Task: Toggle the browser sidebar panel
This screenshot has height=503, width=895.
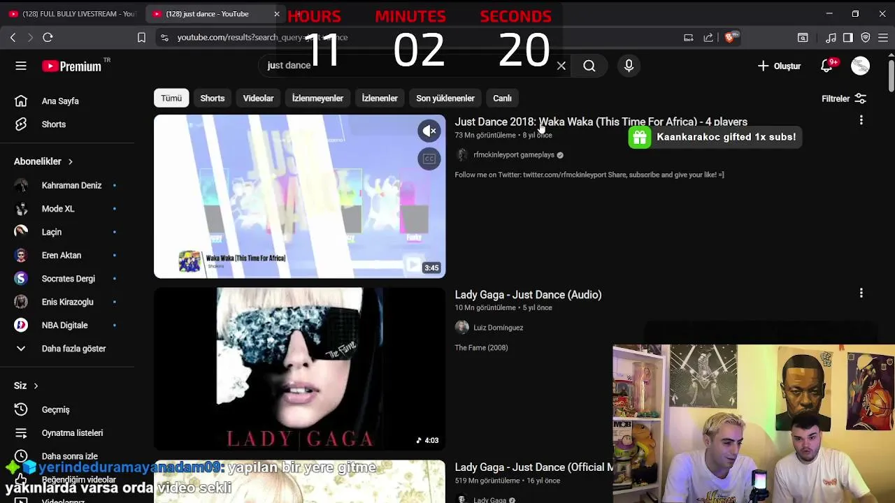Action: (848, 38)
